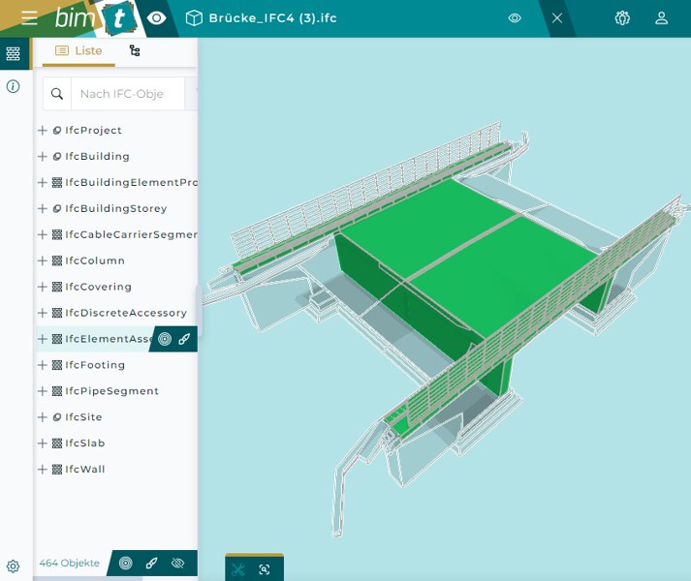Expand the IfcCableCarrierSegment entry
Screen dimensions: 691x581
(x=43, y=234)
